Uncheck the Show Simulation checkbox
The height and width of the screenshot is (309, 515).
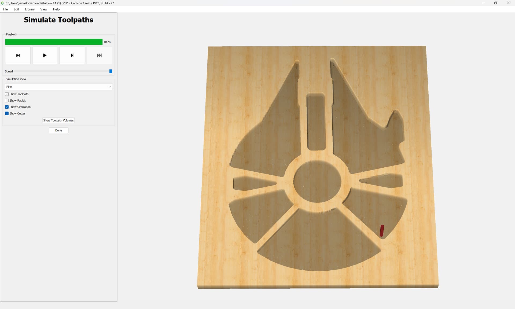point(7,107)
